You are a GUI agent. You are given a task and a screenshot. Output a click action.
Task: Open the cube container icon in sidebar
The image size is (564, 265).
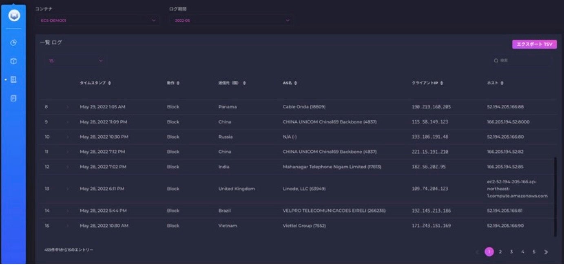[13, 61]
